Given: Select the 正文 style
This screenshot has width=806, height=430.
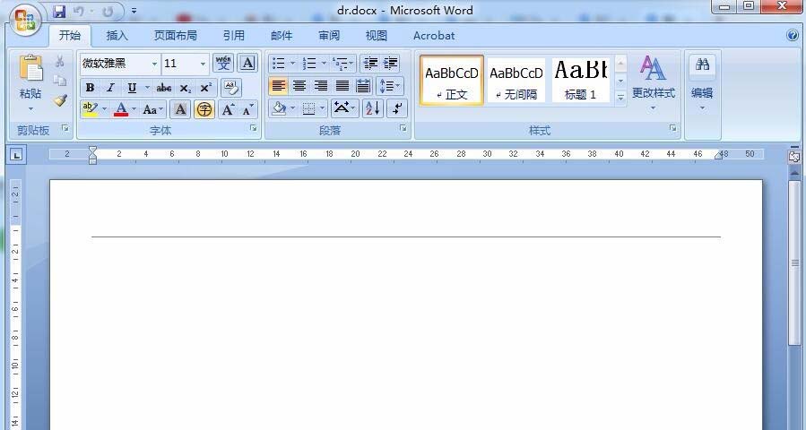Looking at the screenshot, I should click(x=452, y=80).
